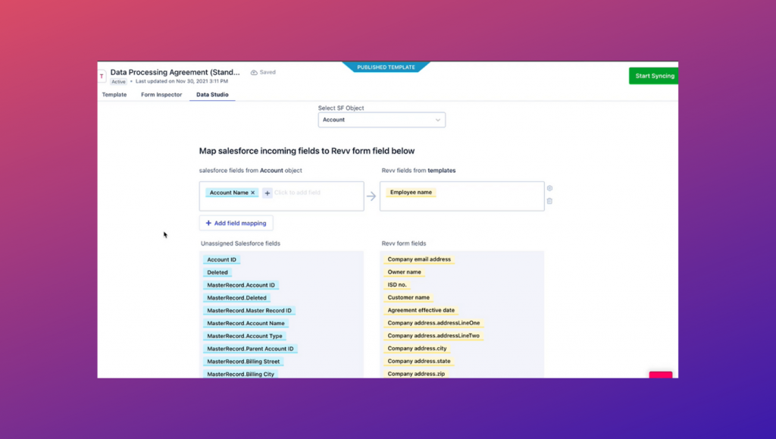Select MasterRecord.Account Type field
Viewport: 776px width, 439px height.
click(245, 336)
